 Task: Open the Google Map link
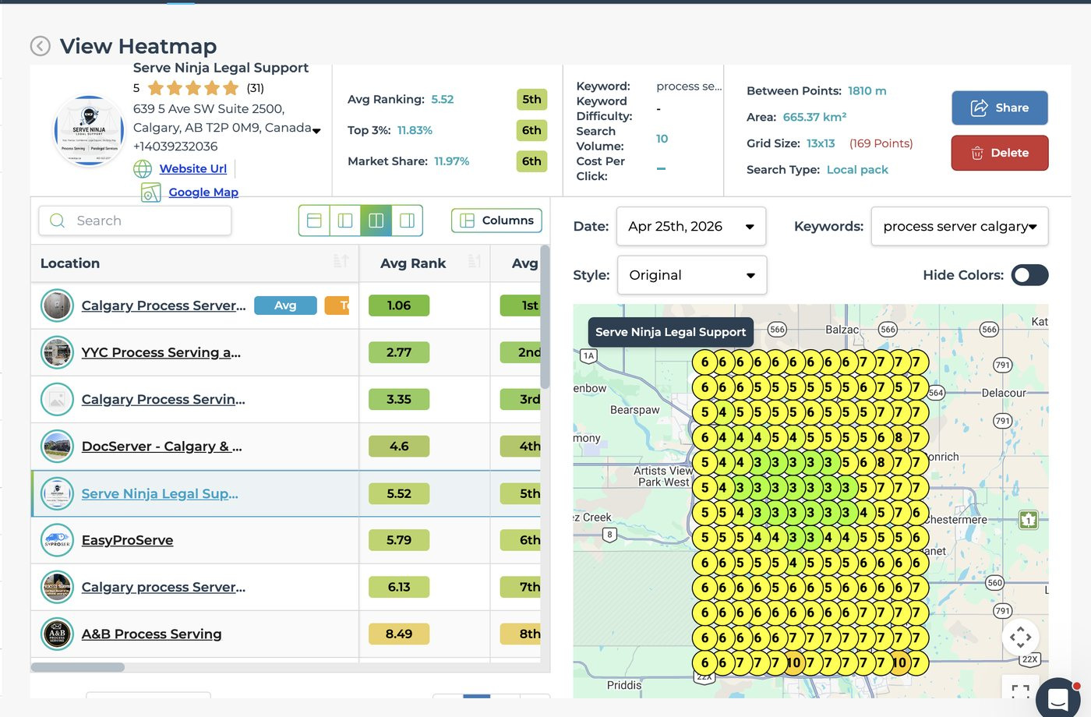coord(203,192)
